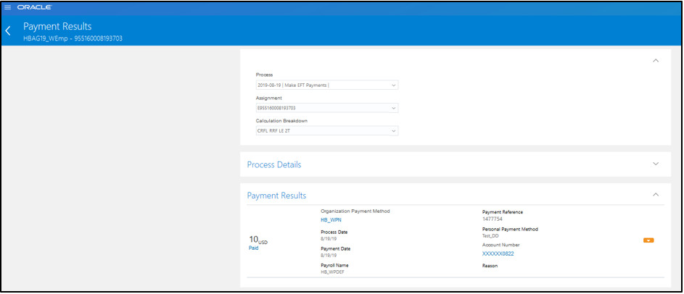This screenshot has height=294, width=684.
Task: Click the Organization Payment Method label
Action: (x=355, y=211)
